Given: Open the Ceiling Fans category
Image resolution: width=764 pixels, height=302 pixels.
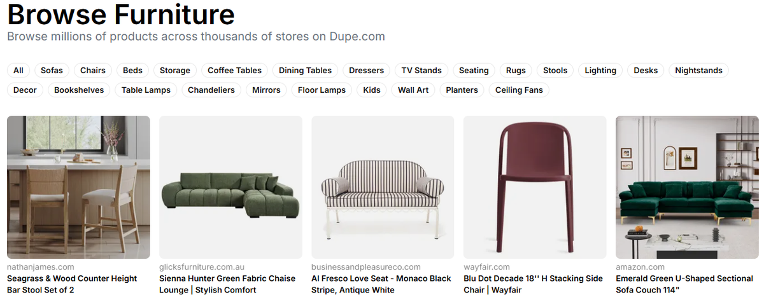Looking at the screenshot, I should 519,90.
